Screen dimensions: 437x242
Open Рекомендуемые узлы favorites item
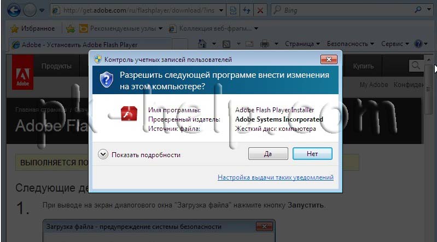click(121, 28)
